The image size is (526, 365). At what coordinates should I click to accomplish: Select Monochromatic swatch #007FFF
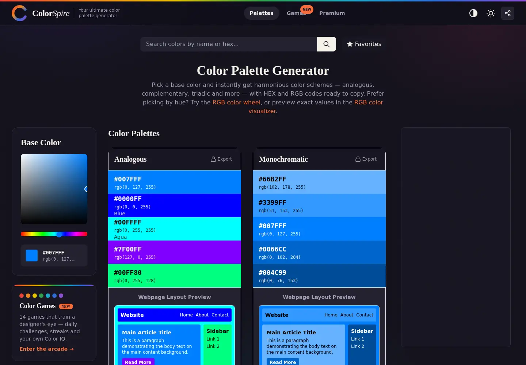[319, 229]
